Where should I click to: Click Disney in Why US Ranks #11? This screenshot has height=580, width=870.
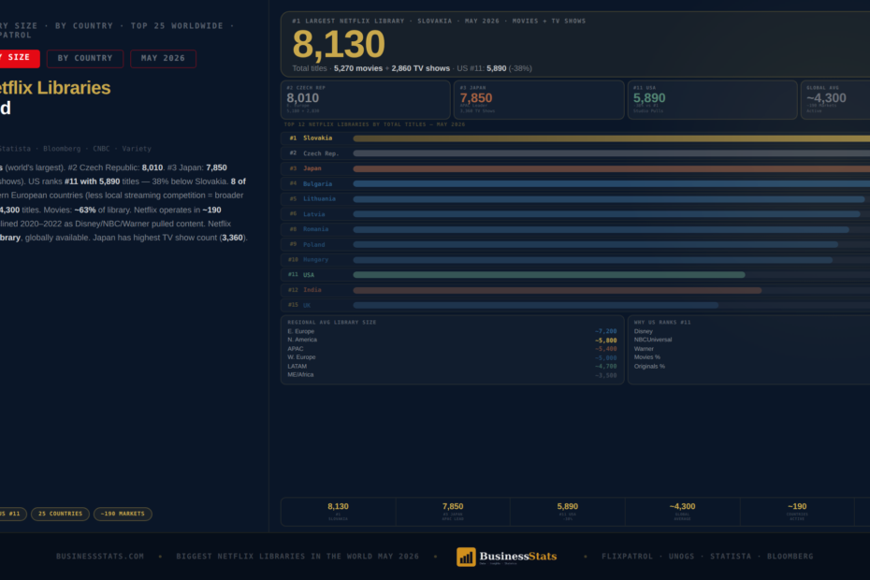coord(643,331)
